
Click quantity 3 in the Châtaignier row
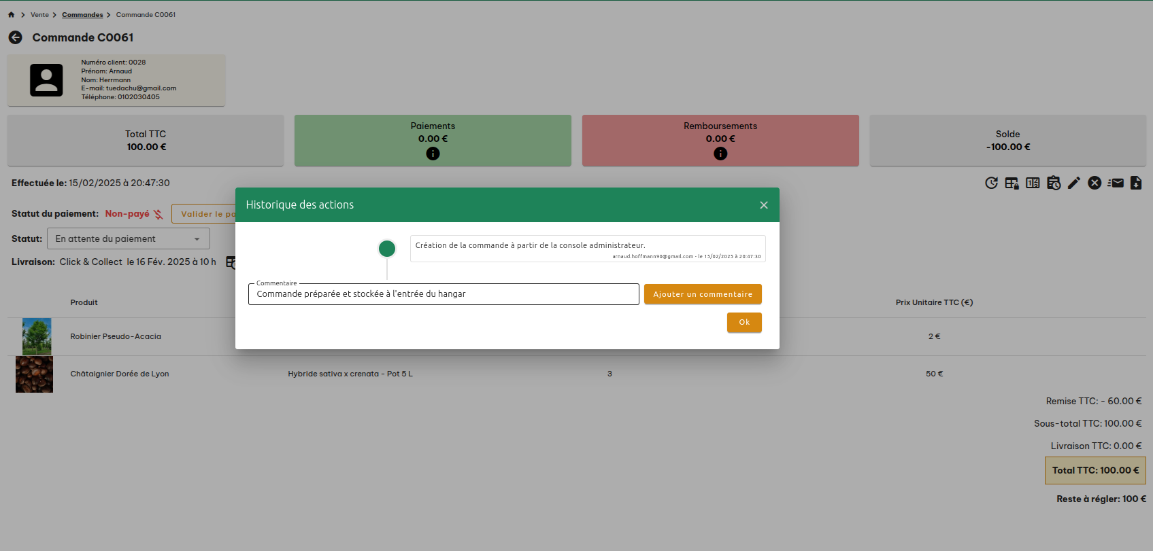(x=609, y=374)
